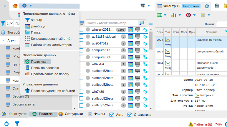Click monitor icon for ag81x86.st.local row

138,37
